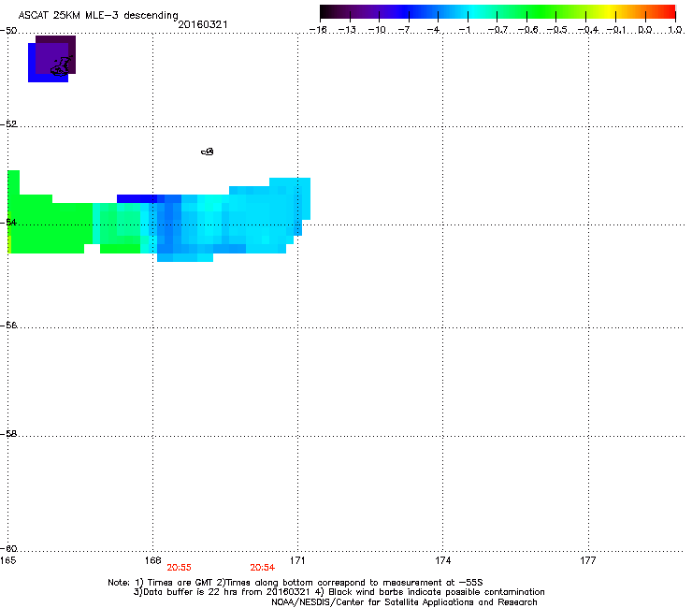Click the longitude label "174"
This screenshot has width=692, height=608.
click(442, 560)
